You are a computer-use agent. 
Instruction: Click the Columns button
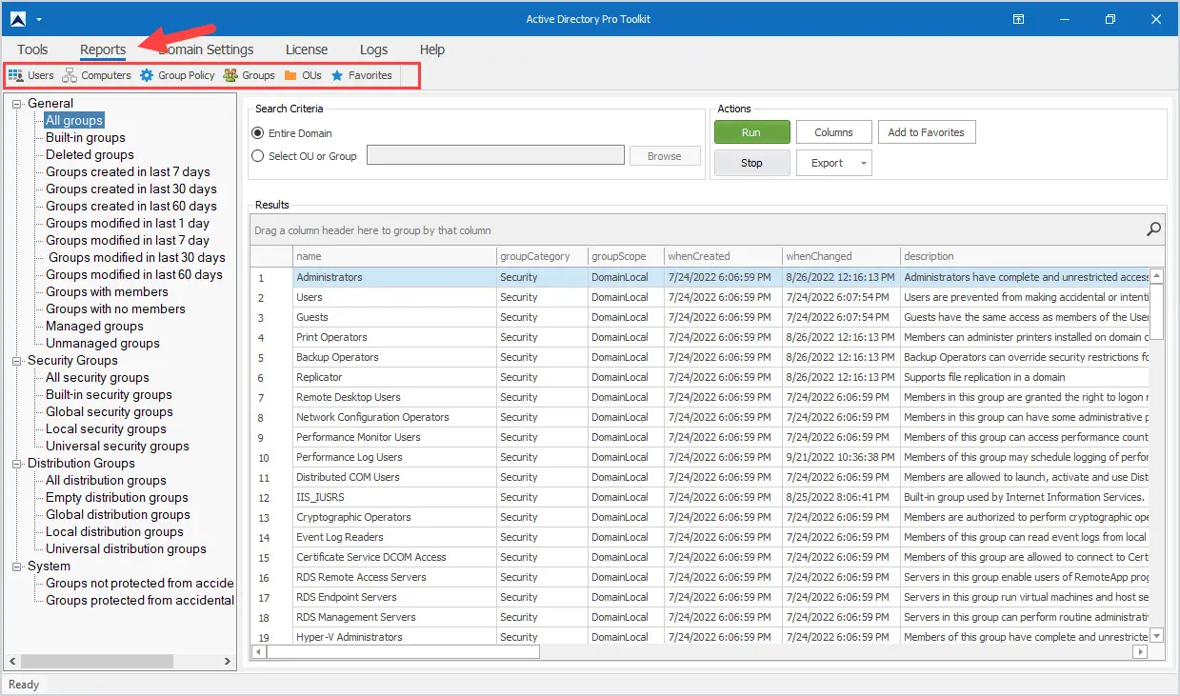833,132
